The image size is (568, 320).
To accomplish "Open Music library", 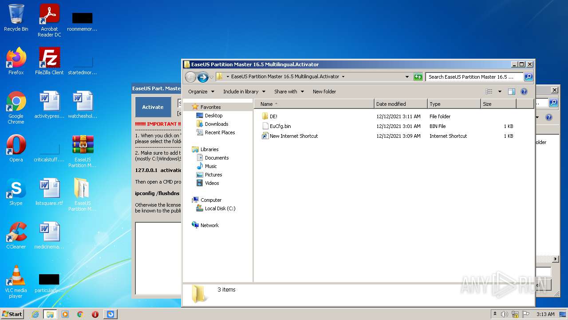I will (x=211, y=166).
